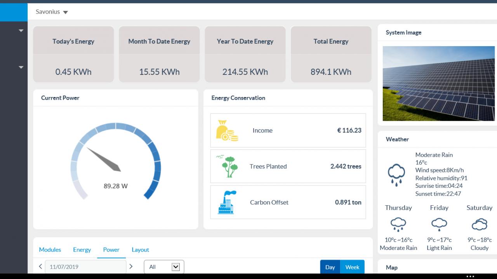This screenshot has width=497, height=279.
Task: Click the 11/07/2019 date field
Action: pyautogui.click(x=85, y=267)
